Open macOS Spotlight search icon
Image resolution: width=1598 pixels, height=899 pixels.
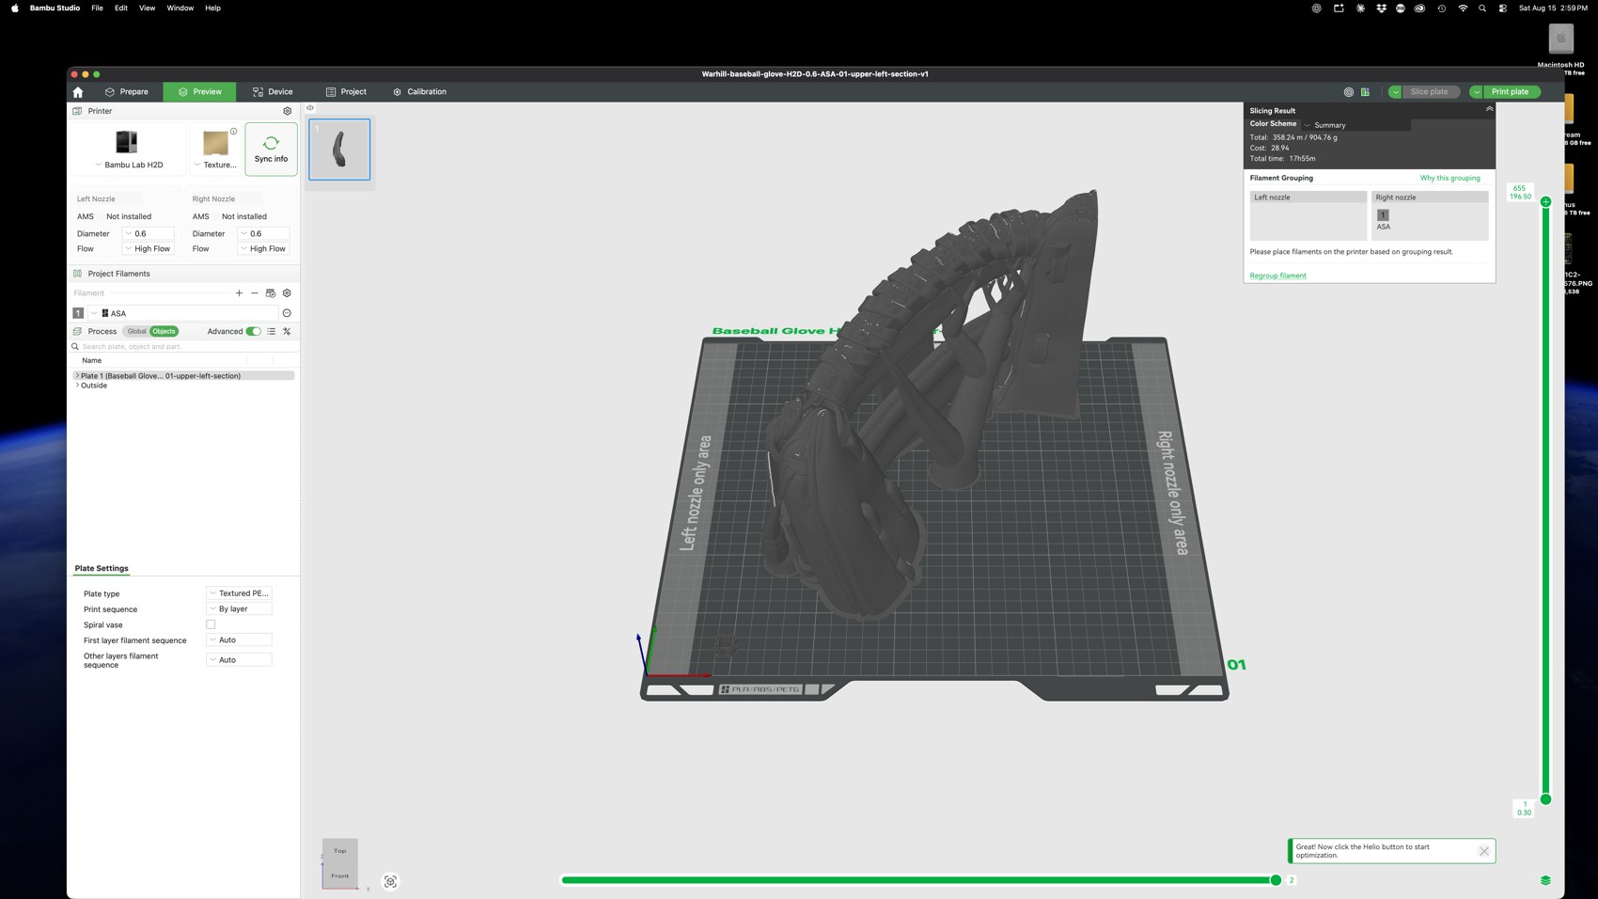(x=1482, y=8)
